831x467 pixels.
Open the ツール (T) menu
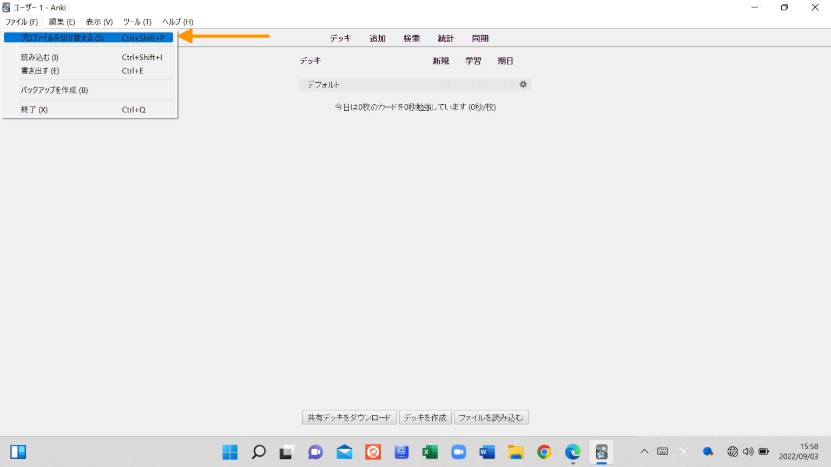click(x=137, y=22)
